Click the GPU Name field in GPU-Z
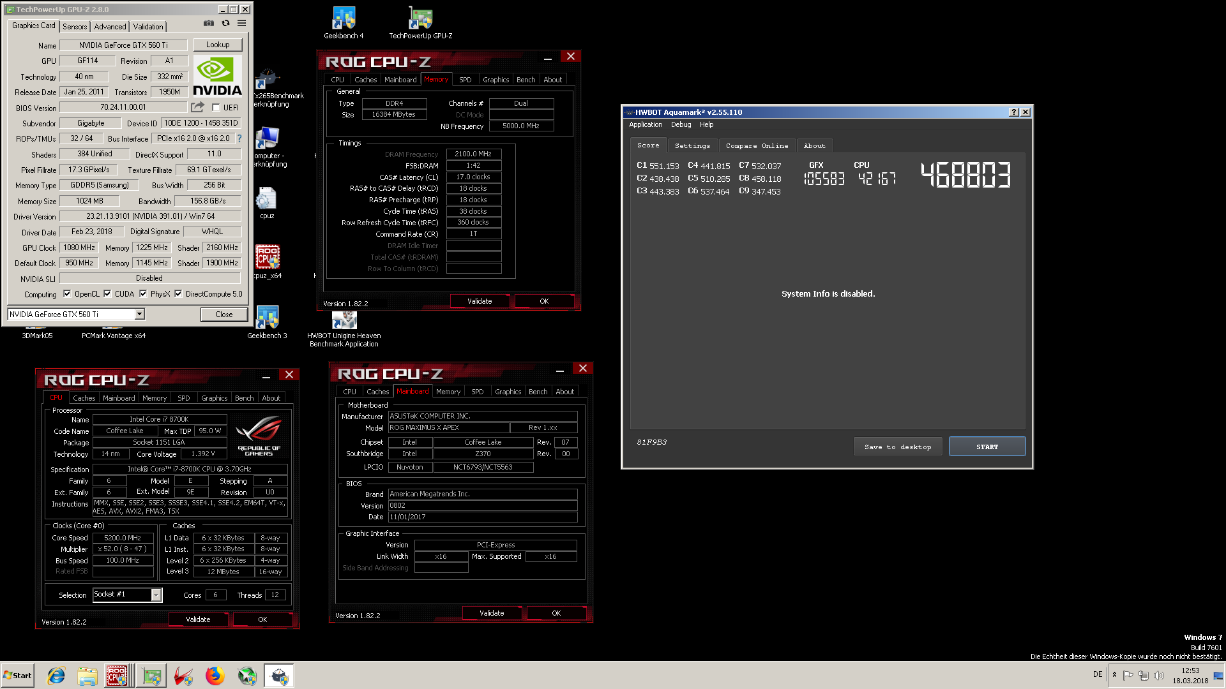Screen dimensions: 1226x689 click(123, 45)
